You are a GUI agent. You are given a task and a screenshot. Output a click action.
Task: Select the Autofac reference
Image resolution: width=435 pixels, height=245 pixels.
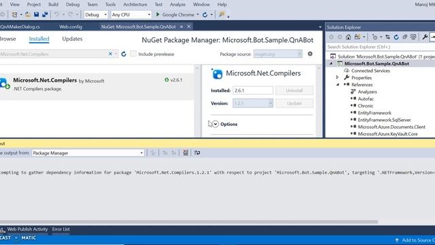366,99
